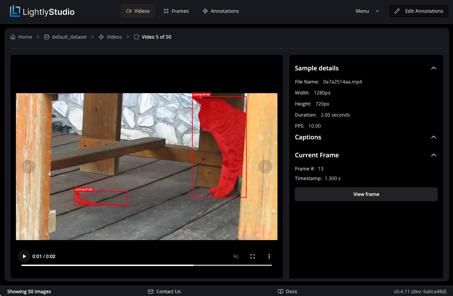Click the View frame button
The height and width of the screenshot is (296, 453).
pyautogui.click(x=366, y=194)
